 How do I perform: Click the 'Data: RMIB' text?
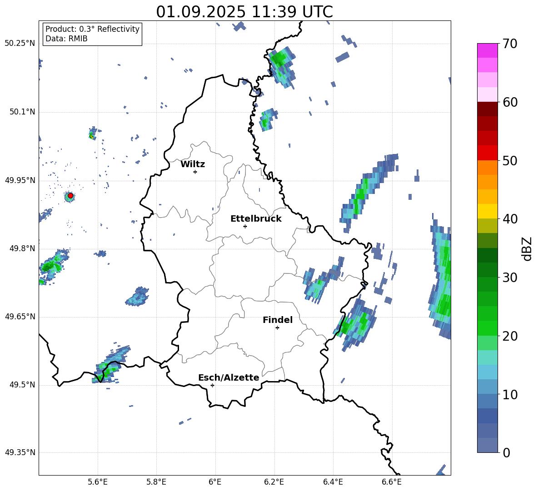pos(66,39)
